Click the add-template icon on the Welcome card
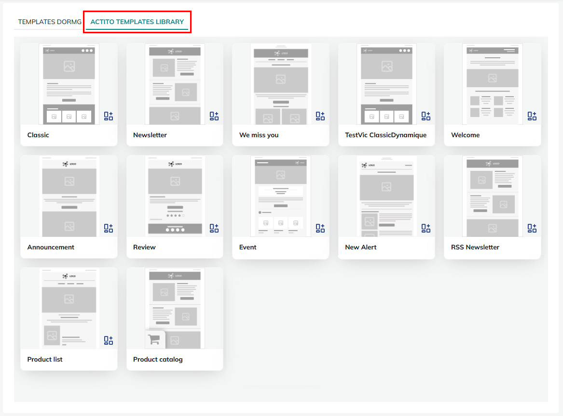The width and height of the screenshot is (563, 416). coord(532,116)
